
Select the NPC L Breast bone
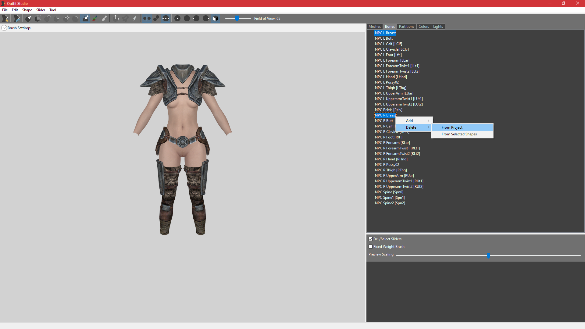[385, 33]
